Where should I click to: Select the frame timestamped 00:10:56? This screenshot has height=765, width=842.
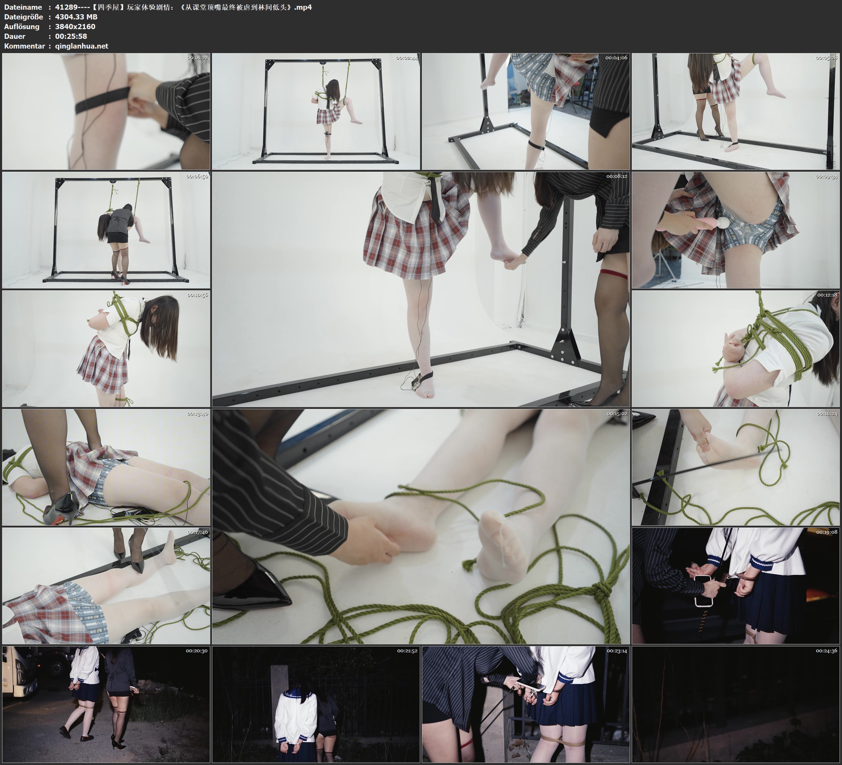click(106, 349)
